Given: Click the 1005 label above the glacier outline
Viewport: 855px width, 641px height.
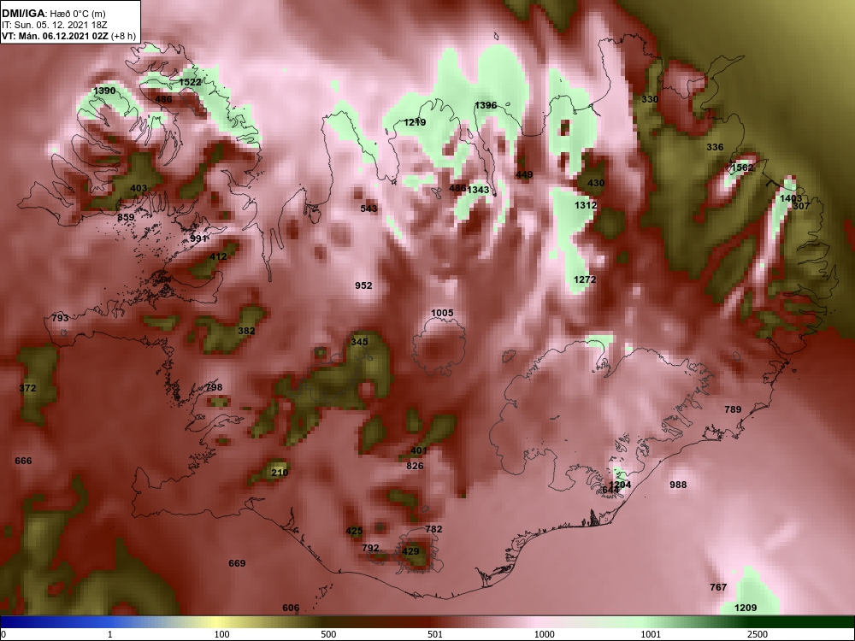Looking at the screenshot, I should coord(442,313).
